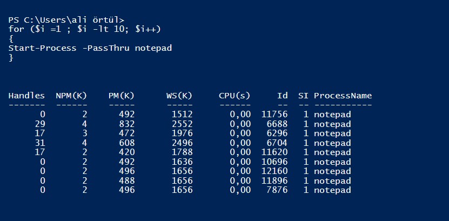Screen dimensions: 449x221
Task: Select process Id 12160 value
Action: 274,171
